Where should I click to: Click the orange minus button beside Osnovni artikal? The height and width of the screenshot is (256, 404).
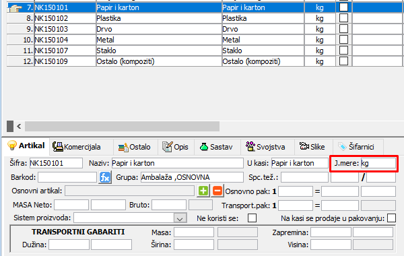[x=217, y=191]
